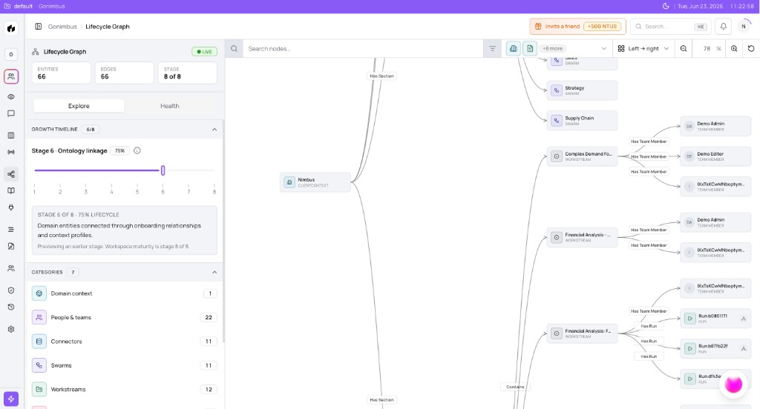760x409 pixels.
Task: Select the Swarms category
Action: [125, 365]
